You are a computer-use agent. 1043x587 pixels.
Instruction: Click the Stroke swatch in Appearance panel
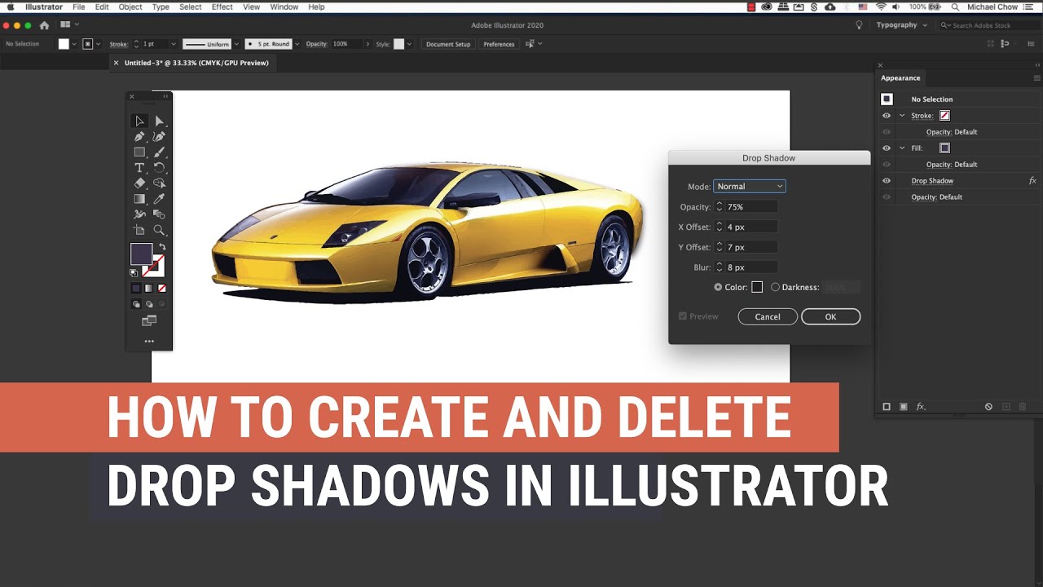944,116
